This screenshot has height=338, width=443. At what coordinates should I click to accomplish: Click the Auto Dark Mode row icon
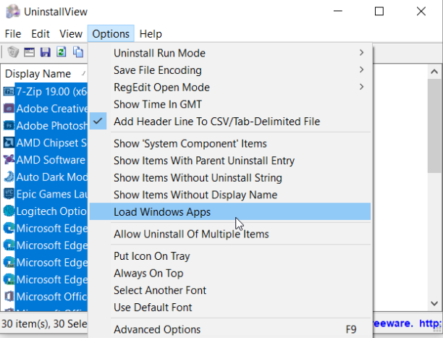[x=9, y=177]
